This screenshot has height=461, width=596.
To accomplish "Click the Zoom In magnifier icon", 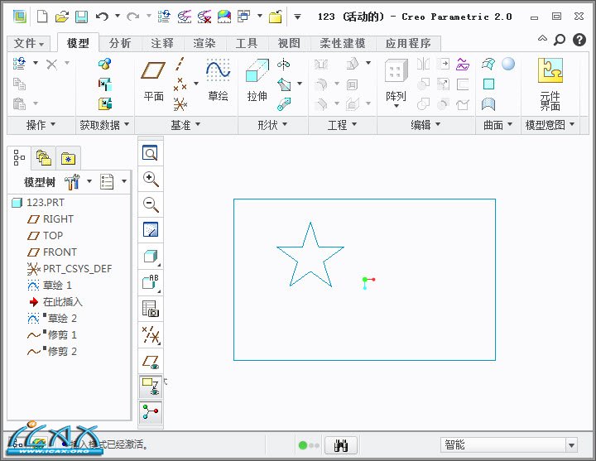I will (150, 179).
